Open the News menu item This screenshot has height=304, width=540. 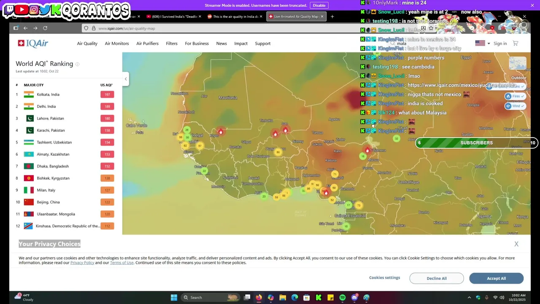221,43
